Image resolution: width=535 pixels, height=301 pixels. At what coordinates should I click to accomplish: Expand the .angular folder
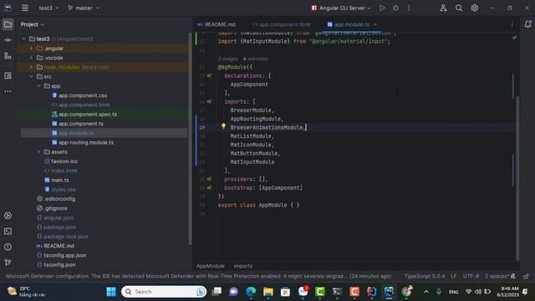(x=32, y=48)
